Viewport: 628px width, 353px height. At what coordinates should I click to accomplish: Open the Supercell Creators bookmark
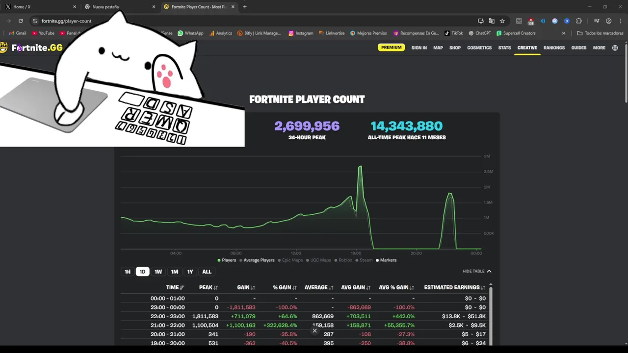[x=516, y=33]
